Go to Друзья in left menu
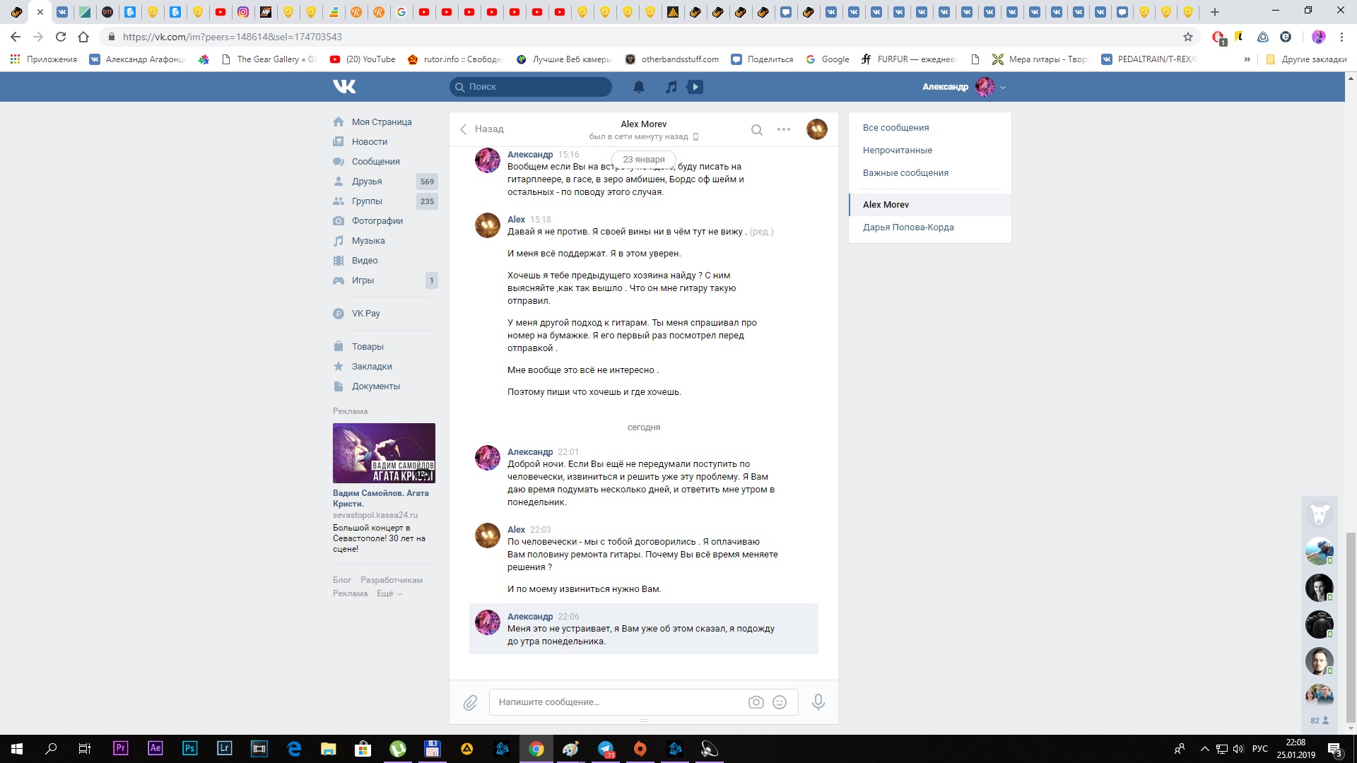The width and height of the screenshot is (1357, 763). click(366, 182)
